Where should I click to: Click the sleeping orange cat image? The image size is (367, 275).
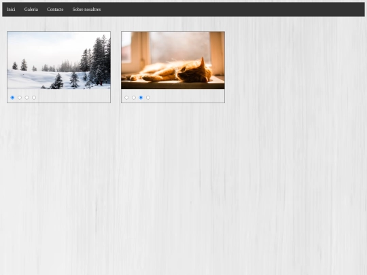point(173,60)
